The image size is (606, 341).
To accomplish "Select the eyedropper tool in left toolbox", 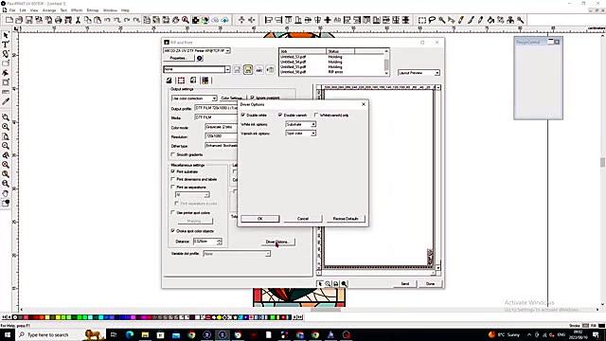I will [x=6, y=101].
